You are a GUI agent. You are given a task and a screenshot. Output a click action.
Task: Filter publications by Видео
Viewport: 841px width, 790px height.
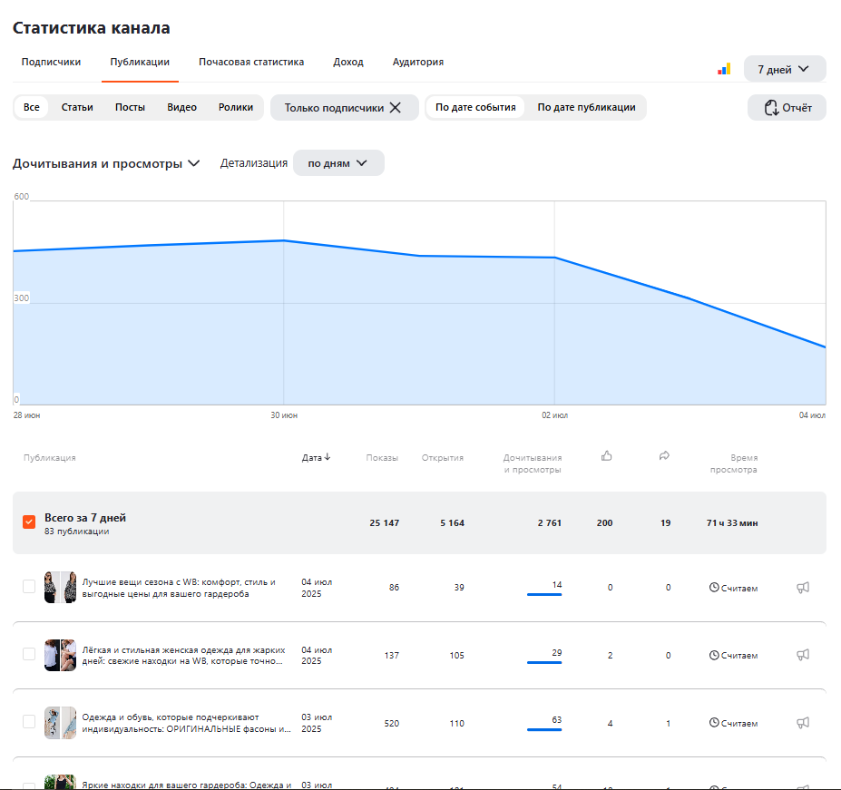coord(181,107)
